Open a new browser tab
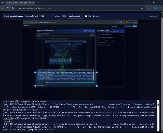 [x=38, y=3]
